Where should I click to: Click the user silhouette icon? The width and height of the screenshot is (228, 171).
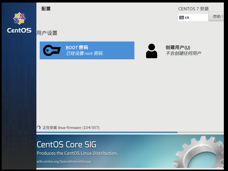(x=152, y=51)
